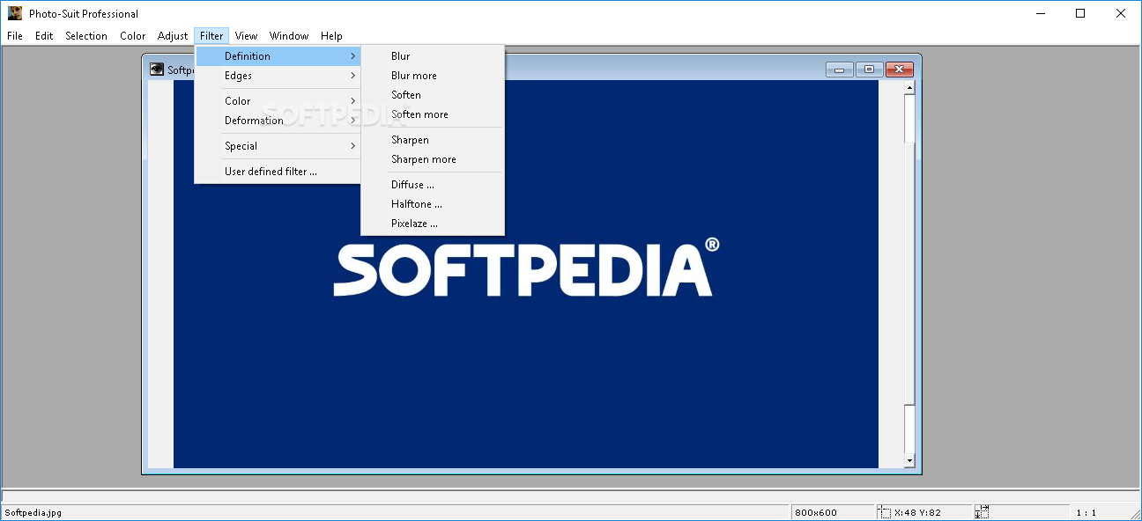Apply the Sharpen filter
The width and height of the screenshot is (1142, 521).
click(433, 140)
